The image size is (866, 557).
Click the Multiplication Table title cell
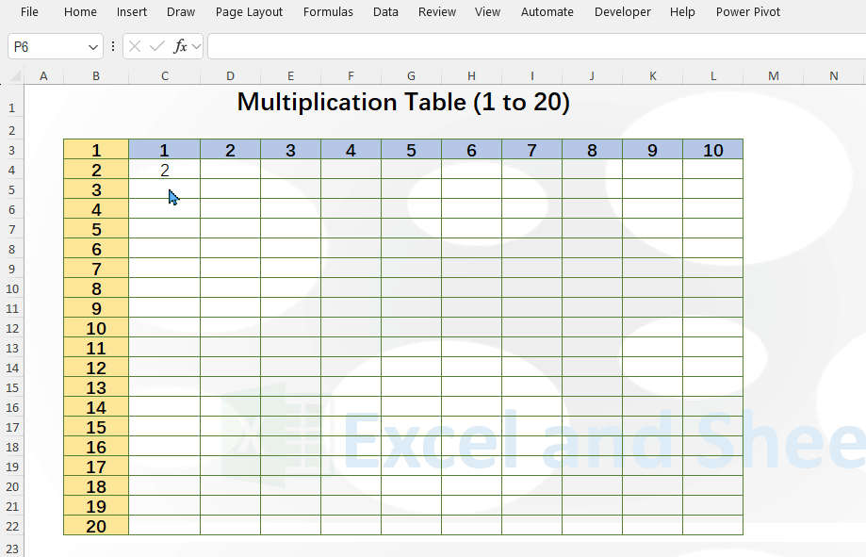(403, 102)
